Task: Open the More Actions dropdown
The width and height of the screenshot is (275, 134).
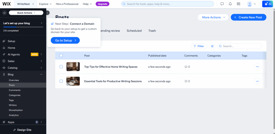Action: 213,17
